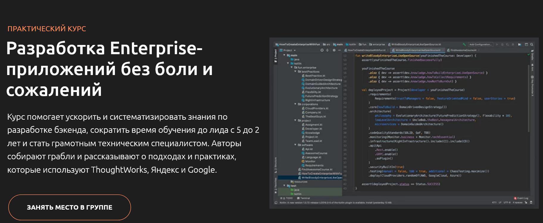Click the Run arrow icon in IDE toolbar
Screen dimensions: 543x223
tap(497, 44)
